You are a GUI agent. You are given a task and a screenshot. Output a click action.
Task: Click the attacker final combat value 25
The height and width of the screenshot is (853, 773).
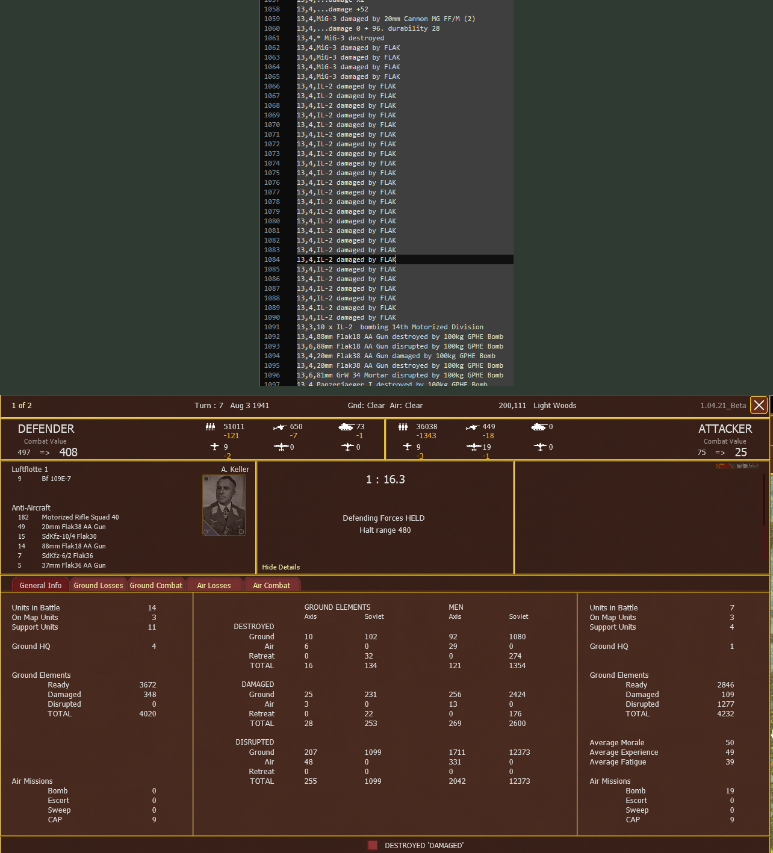click(740, 452)
